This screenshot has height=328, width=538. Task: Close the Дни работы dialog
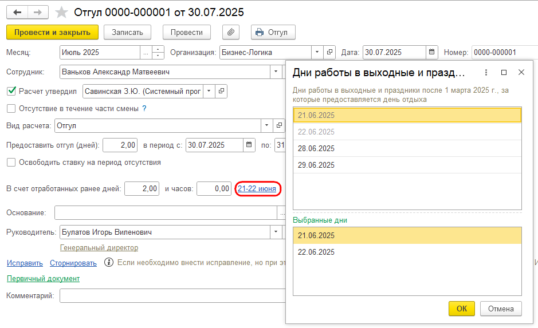coord(521,72)
